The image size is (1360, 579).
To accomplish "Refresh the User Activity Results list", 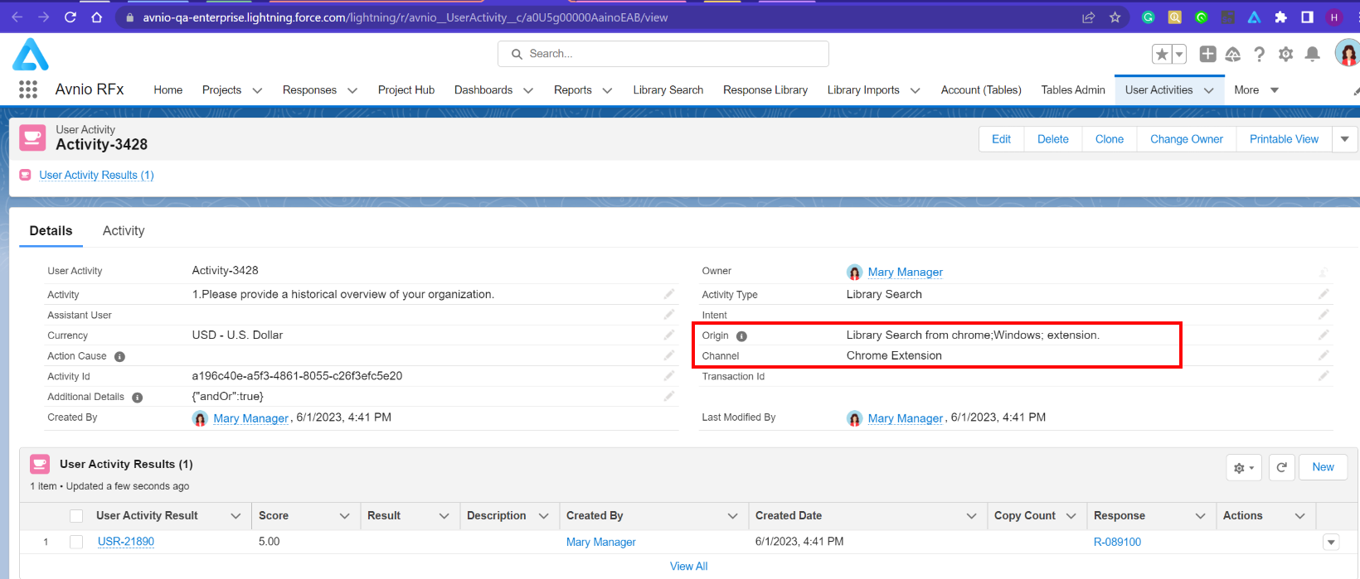I will pos(1281,467).
